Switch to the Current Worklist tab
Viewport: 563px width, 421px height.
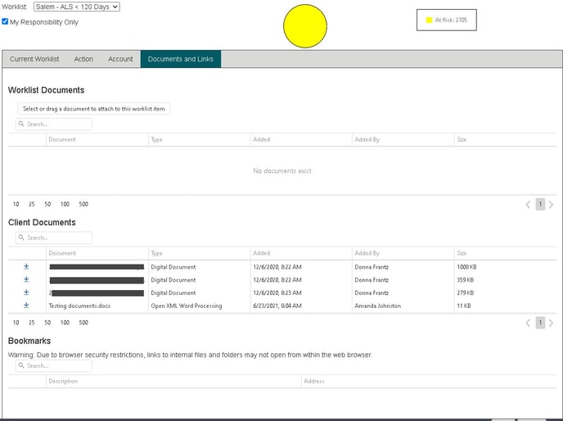[34, 59]
